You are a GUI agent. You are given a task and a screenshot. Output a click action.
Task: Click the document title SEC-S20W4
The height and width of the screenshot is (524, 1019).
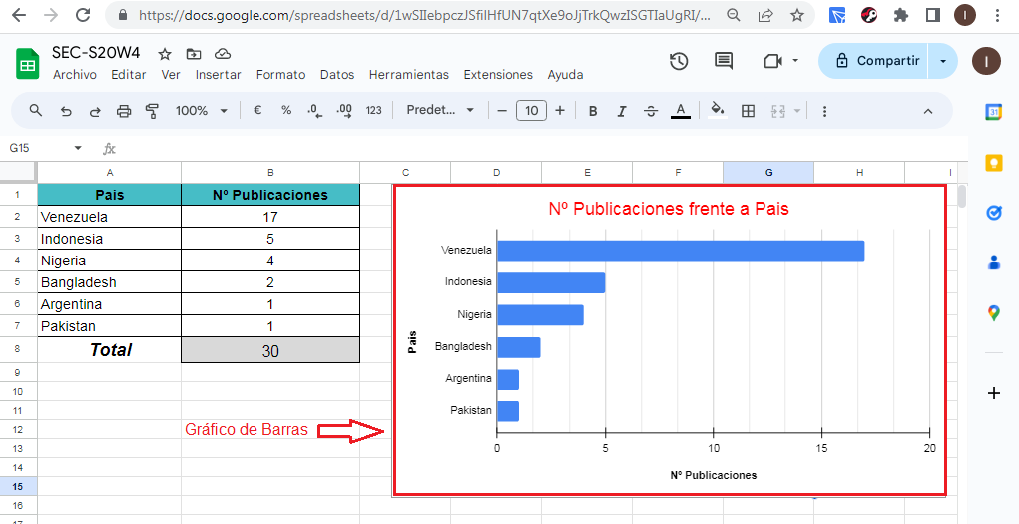pos(96,53)
